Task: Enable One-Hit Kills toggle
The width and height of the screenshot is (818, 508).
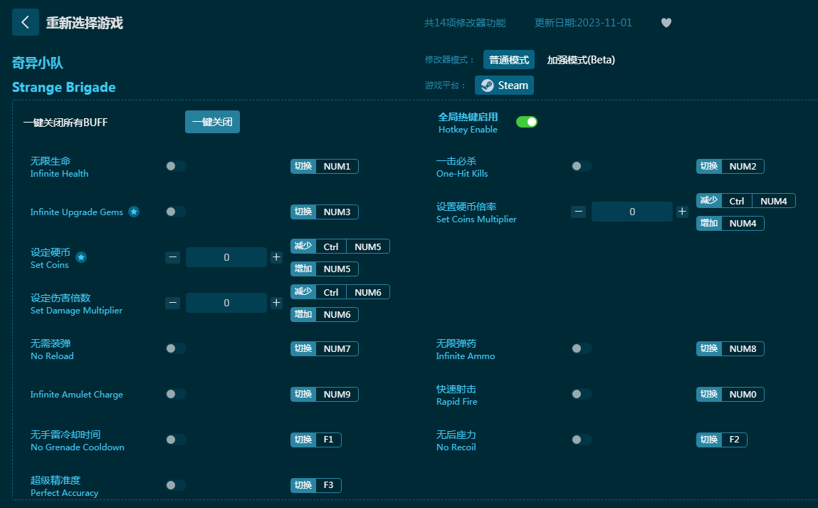Action: click(x=582, y=166)
